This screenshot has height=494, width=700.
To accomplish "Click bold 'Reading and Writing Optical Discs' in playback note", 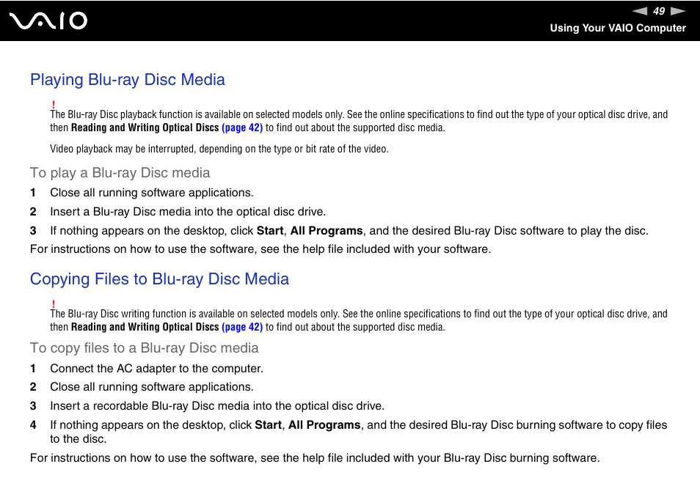I will tap(145, 128).
